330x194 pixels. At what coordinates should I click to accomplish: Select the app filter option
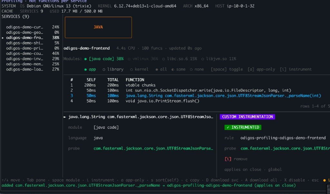coord(90,69)
